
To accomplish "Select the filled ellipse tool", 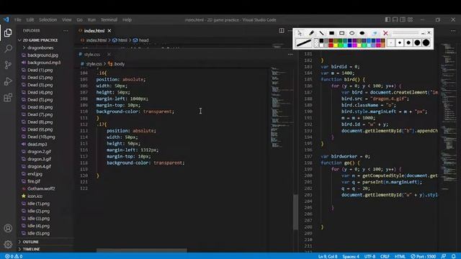I will 362,33.
